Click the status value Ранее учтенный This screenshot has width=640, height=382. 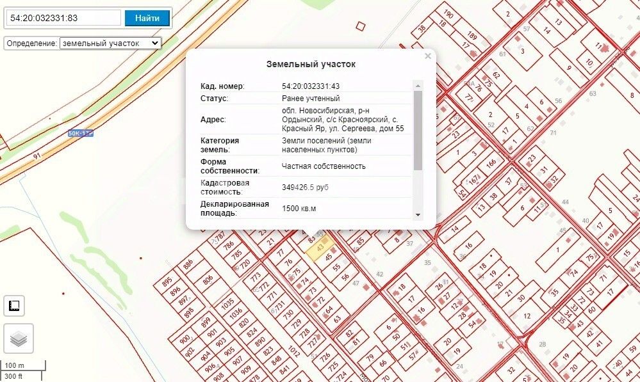(x=311, y=99)
